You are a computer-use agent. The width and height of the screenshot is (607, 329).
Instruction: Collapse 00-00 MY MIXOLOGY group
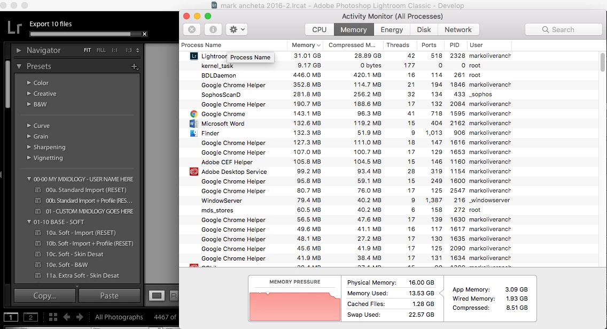click(x=29, y=179)
